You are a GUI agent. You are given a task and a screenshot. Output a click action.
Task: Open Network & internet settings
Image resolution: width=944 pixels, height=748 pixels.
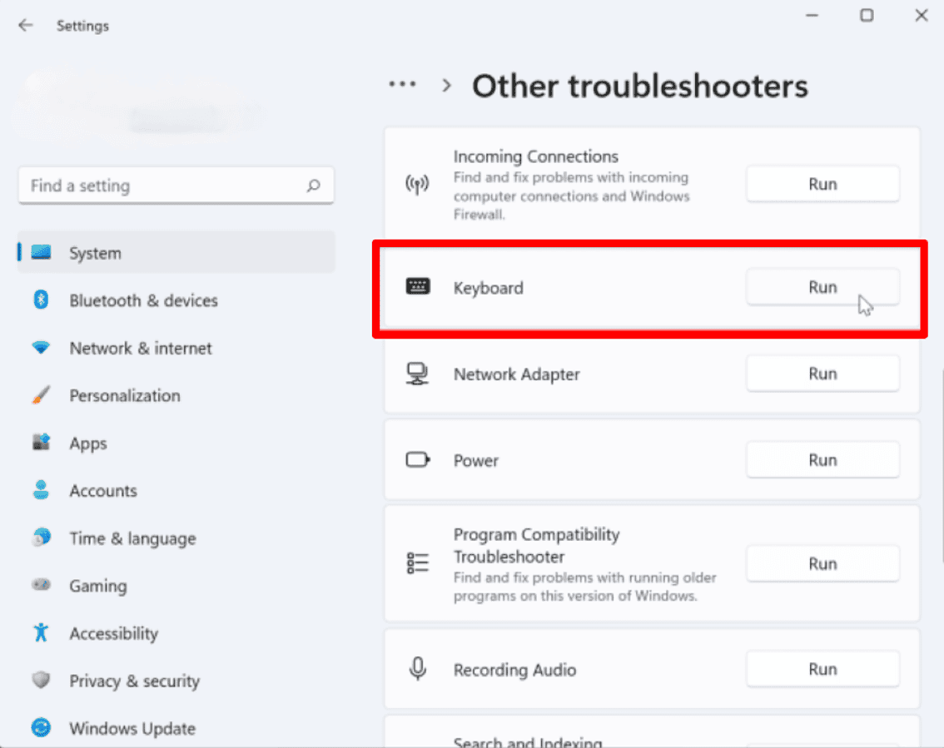[x=176, y=348]
